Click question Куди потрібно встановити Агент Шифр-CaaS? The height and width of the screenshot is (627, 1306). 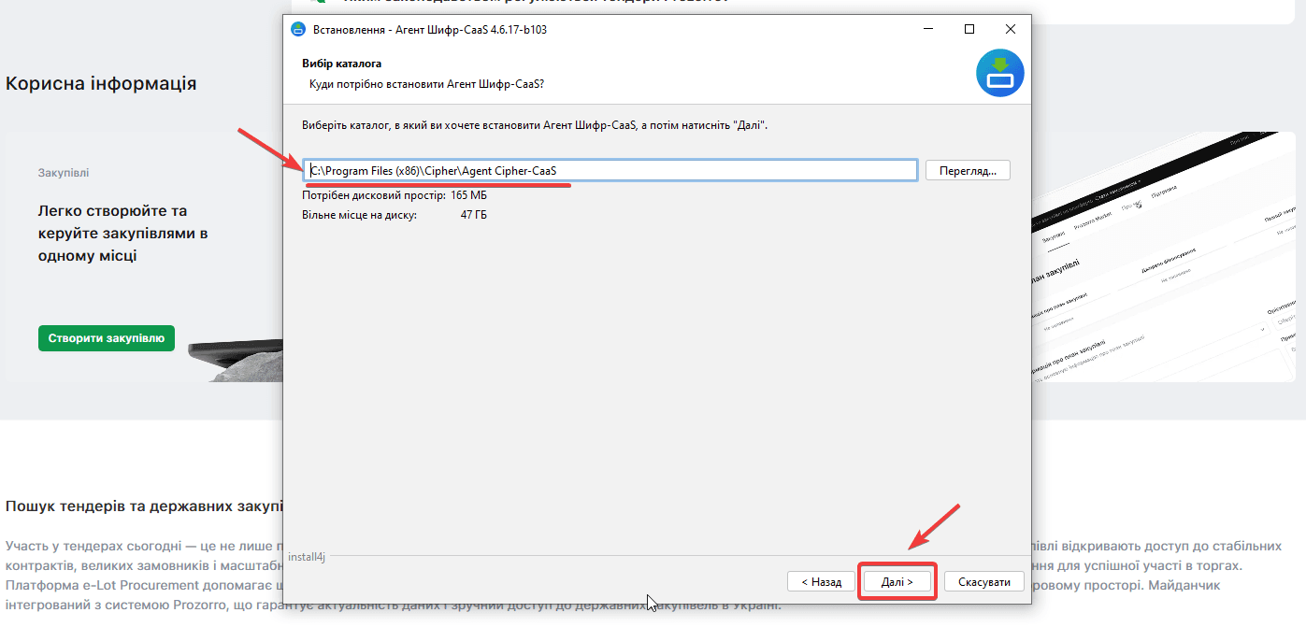pos(426,84)
